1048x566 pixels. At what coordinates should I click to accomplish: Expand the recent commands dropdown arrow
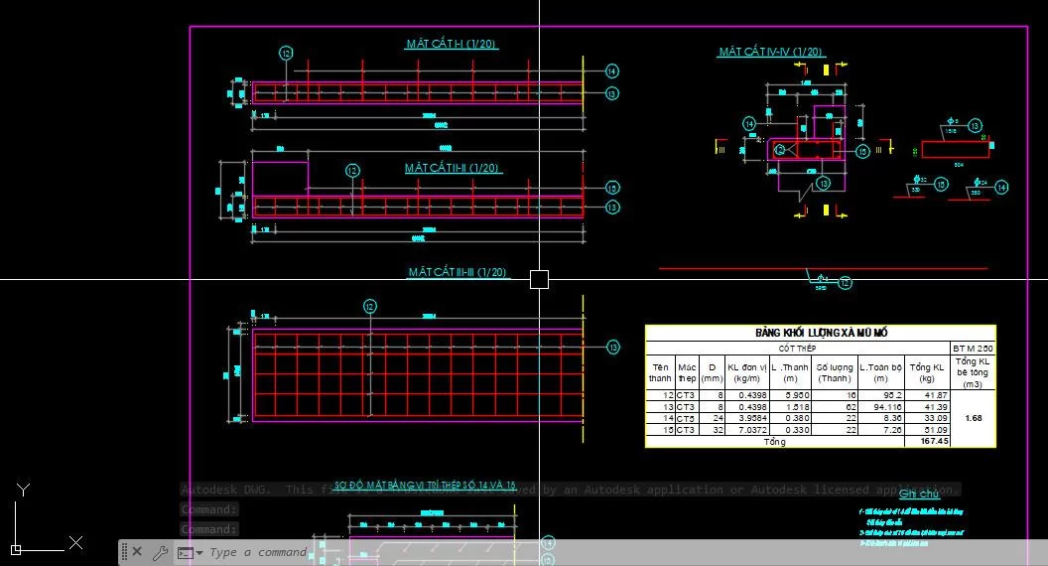pyautogui.click(x=199, y=553)
